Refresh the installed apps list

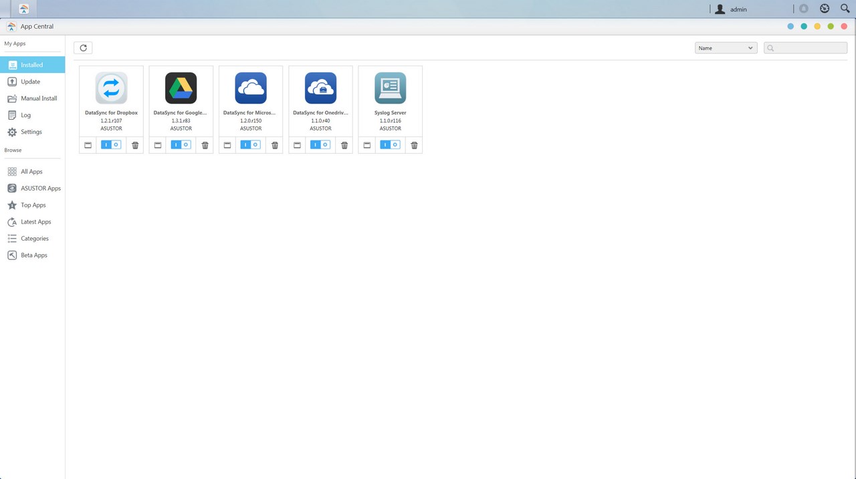click(x=83, y=48)
